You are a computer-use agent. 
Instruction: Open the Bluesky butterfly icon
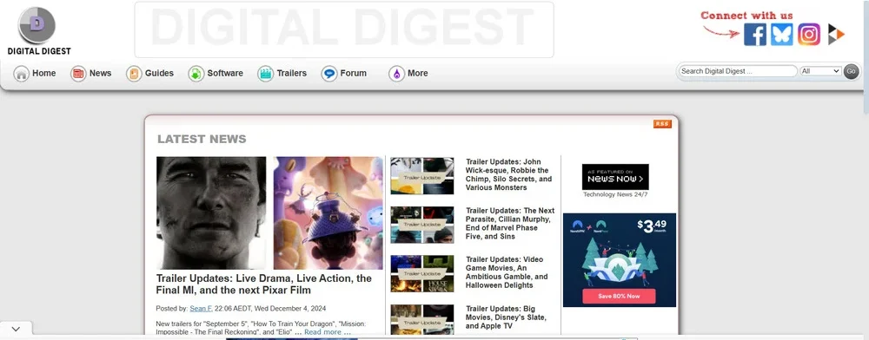pyautogui.click(x=781, y=35)
